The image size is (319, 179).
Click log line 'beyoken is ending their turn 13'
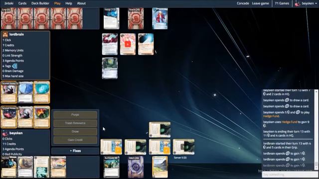pos(287,134)
